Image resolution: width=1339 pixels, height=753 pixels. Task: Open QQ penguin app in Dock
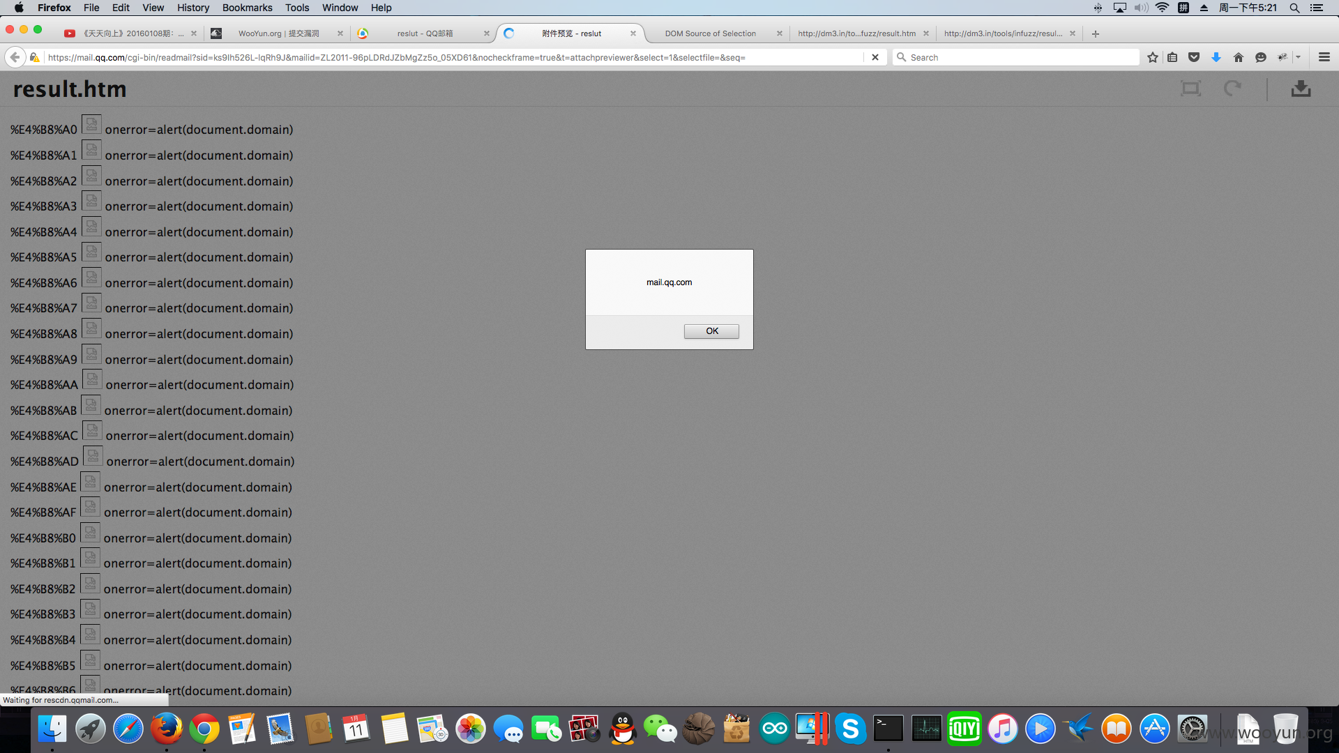[x=622, y=729]
